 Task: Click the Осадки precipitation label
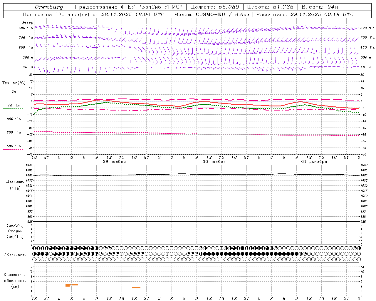[x=15, y=231]
